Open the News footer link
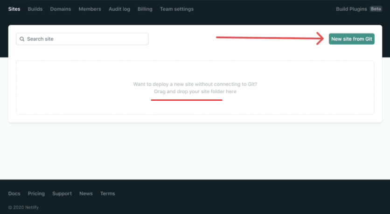The height and width of the screenshot is (214, 390). coord(86,193)
